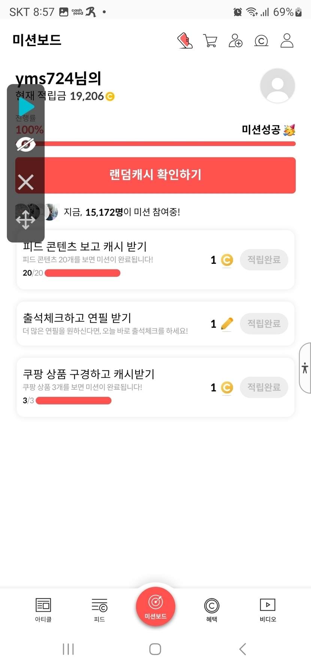Viewport: 311px width, 667px height.
Task: Tap 적립완료 for feed content mission
Action: (264, 260)
